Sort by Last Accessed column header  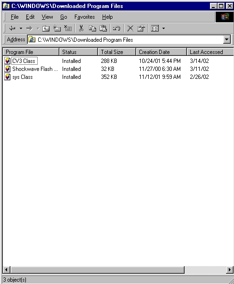coord(210,52)
